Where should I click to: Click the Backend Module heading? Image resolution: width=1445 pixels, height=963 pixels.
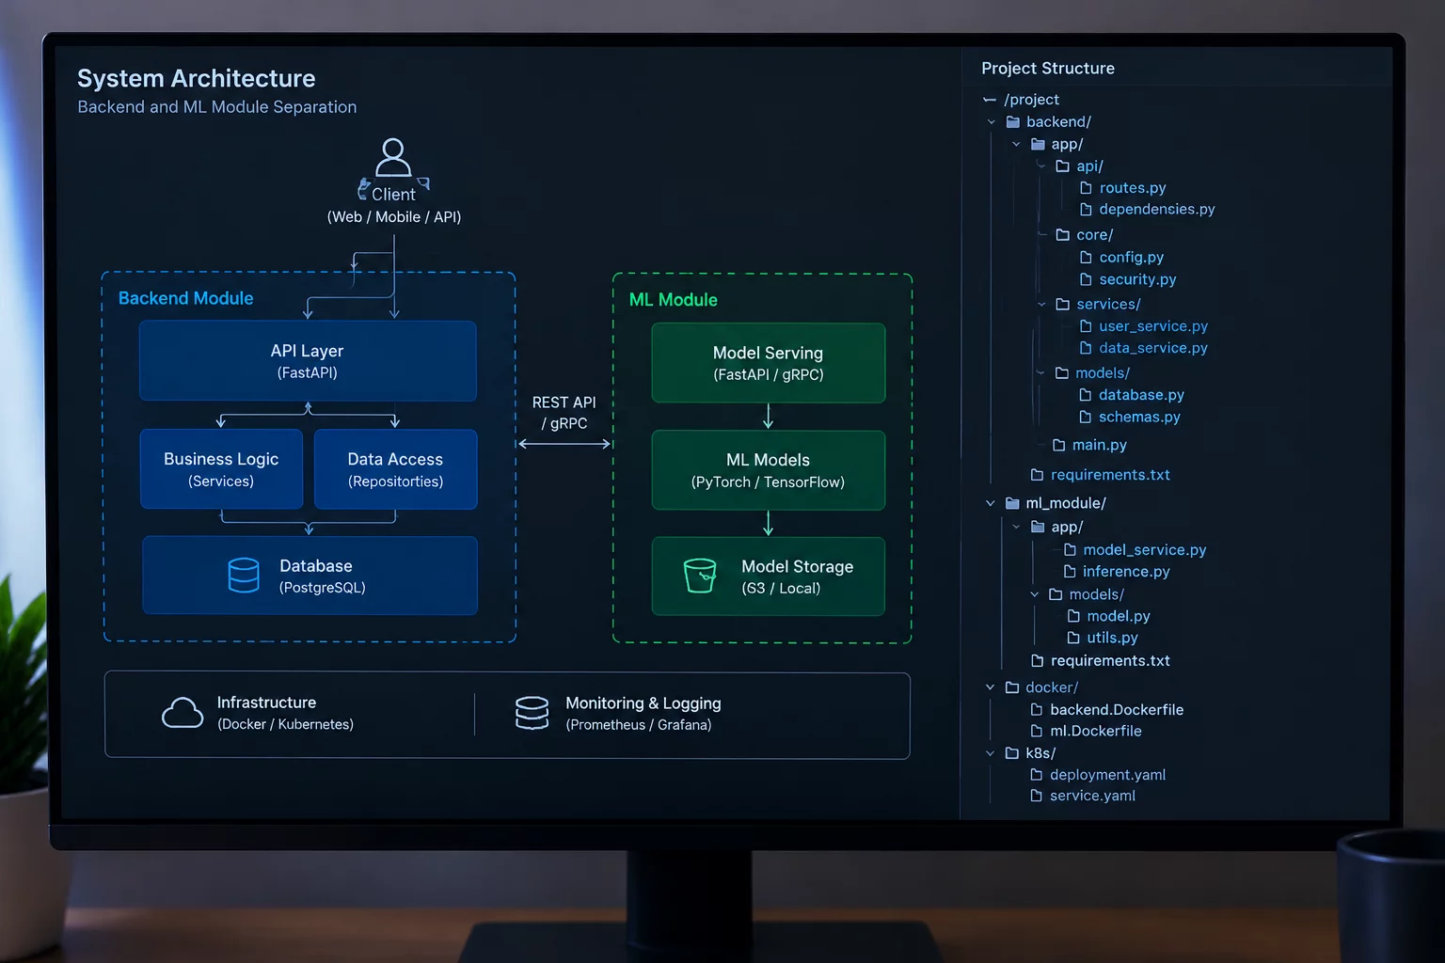click(x=186, y=298)
